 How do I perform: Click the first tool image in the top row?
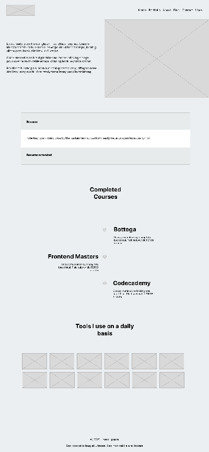point(34,361)
